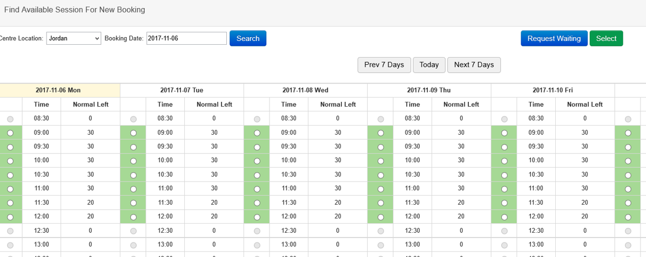Select Friday 2017-11-10 09:00 session radio
Image resolution: width=646 pixels, height=257 pixels.
(504, 133)
